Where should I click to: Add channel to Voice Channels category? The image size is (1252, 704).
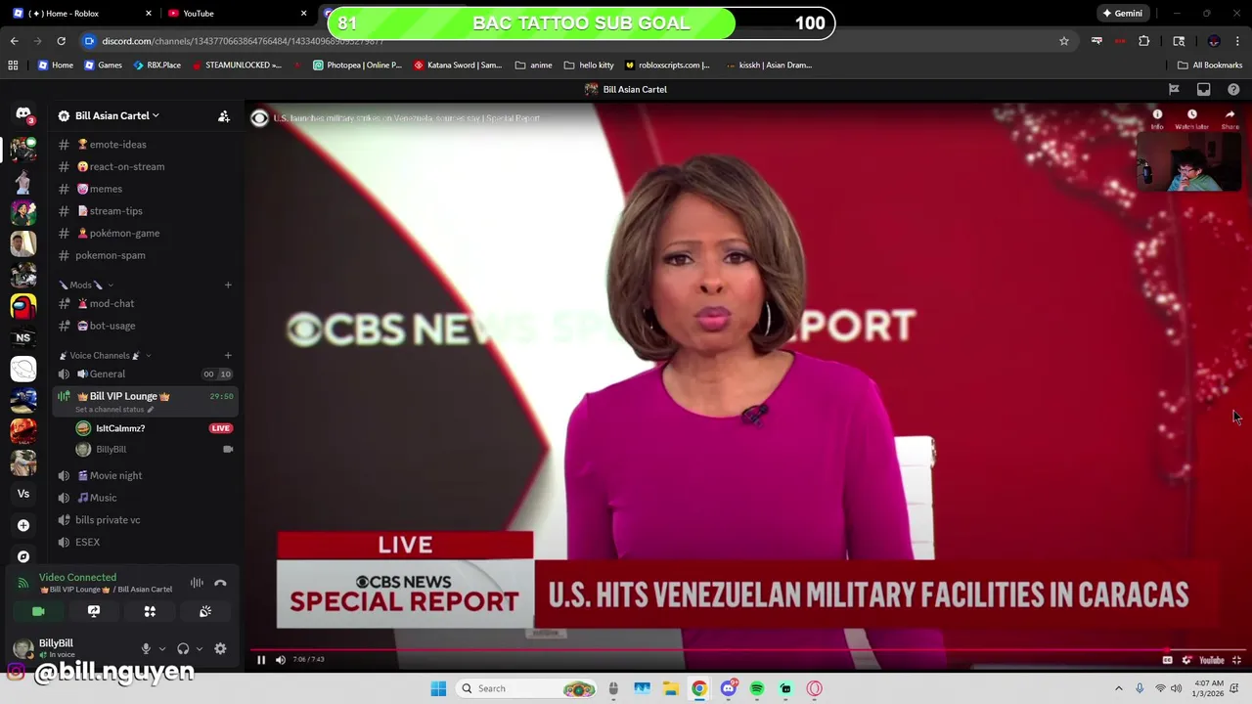click(x=228, y=355)
